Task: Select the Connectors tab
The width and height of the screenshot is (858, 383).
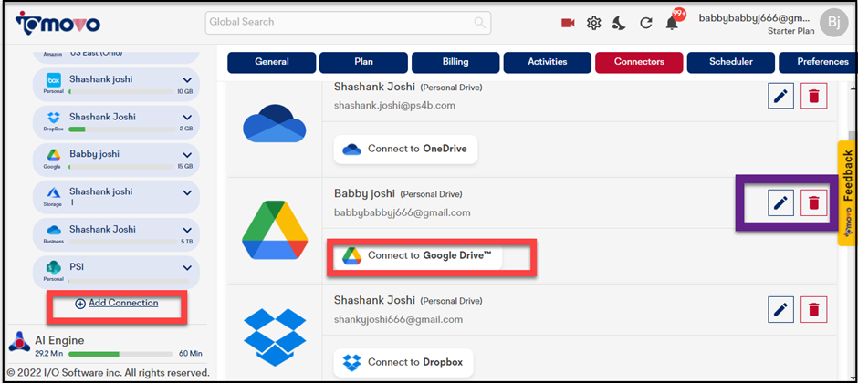Action: point(639,62)
